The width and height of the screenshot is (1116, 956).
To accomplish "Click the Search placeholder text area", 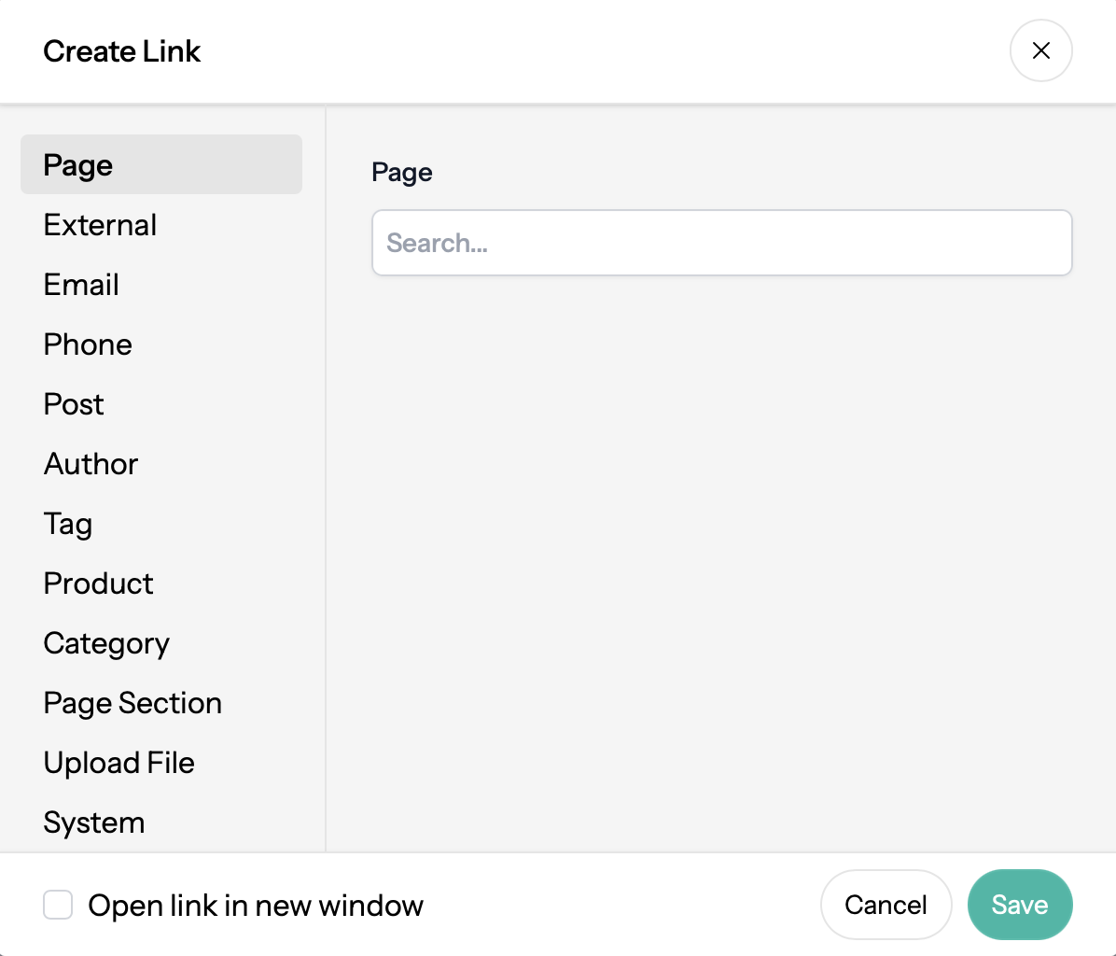I will point(437,243).
